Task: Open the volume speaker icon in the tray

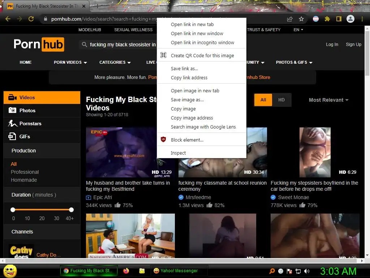Action: (307, 271)
